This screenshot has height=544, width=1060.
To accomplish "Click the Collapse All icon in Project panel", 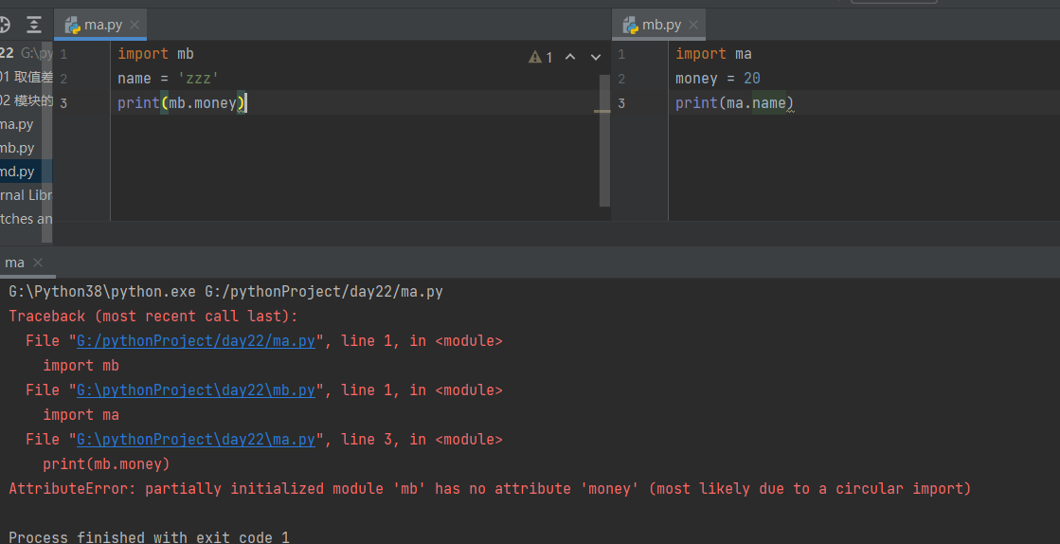I will pos(34,25).
